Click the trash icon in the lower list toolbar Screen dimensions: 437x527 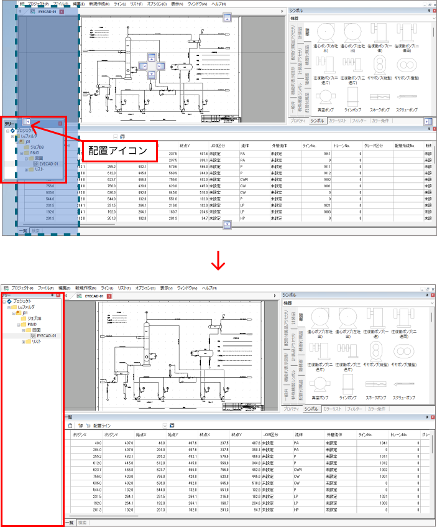(x=70, y=426)
